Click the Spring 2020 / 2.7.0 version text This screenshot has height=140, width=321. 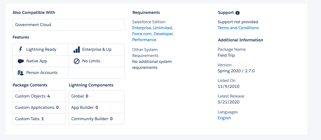point(236,71)
